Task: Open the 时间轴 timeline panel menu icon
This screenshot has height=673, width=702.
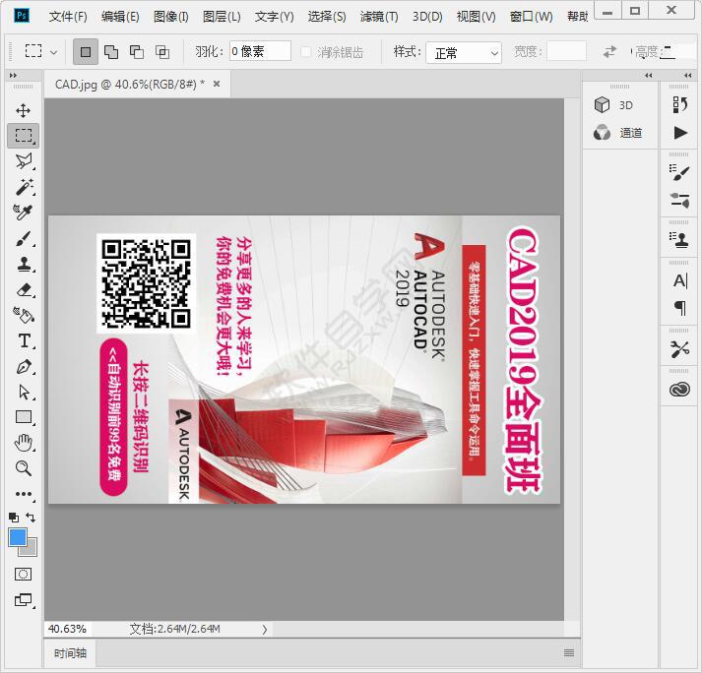Action: (569, 653)
